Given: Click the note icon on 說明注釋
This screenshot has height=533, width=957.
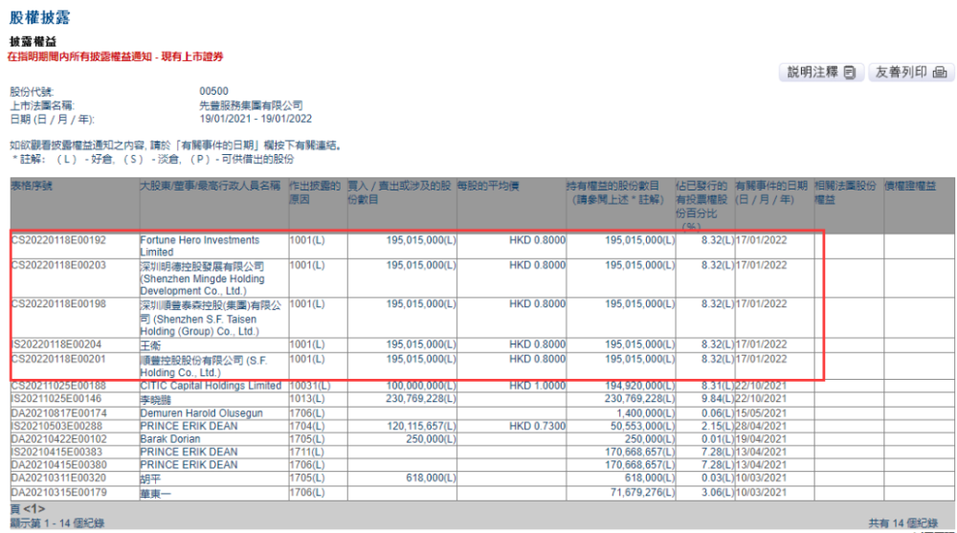Looking at the screenshot, I should point(850,73).
